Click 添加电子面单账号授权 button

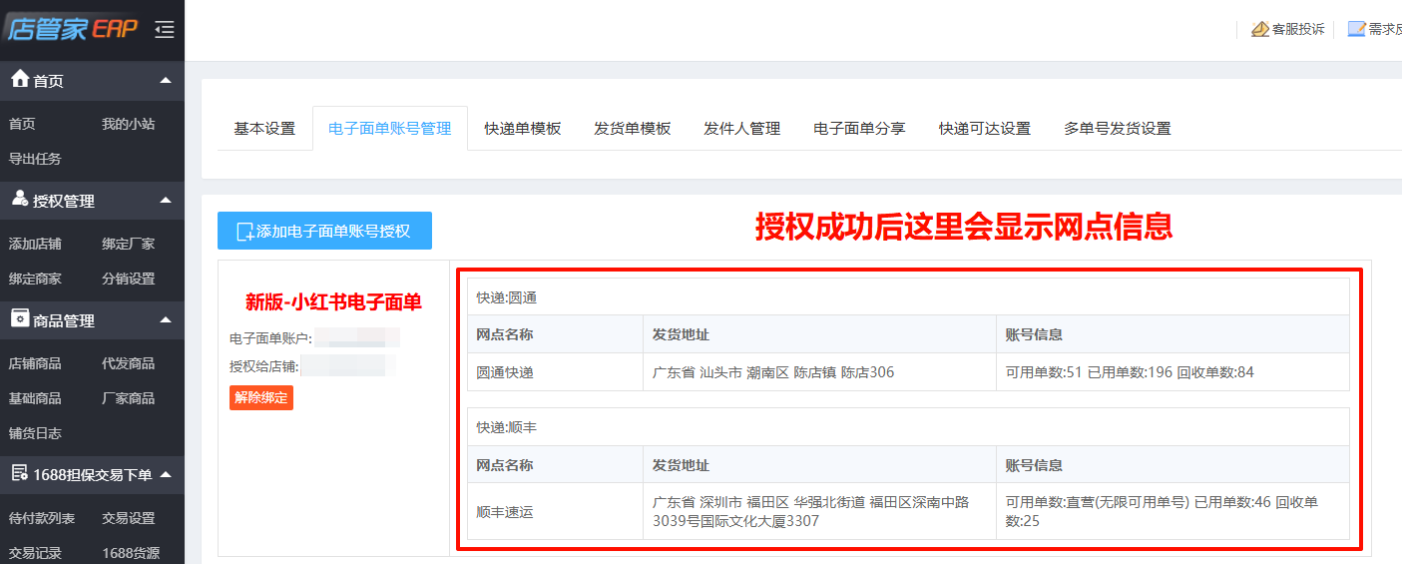324,231
